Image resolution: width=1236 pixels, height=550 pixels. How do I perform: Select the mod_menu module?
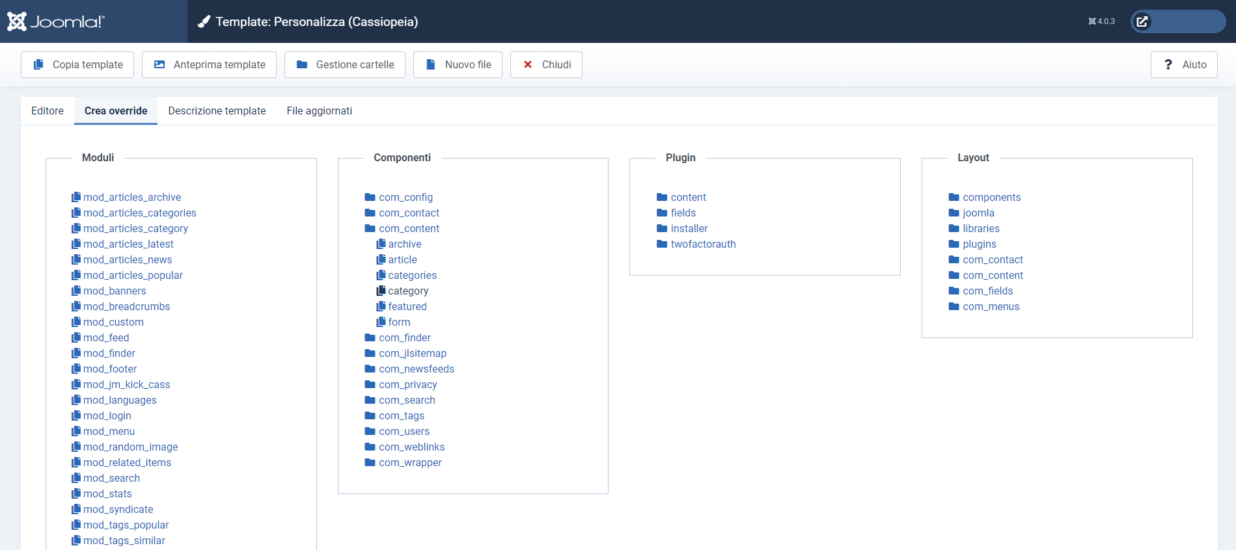[103, 431]
